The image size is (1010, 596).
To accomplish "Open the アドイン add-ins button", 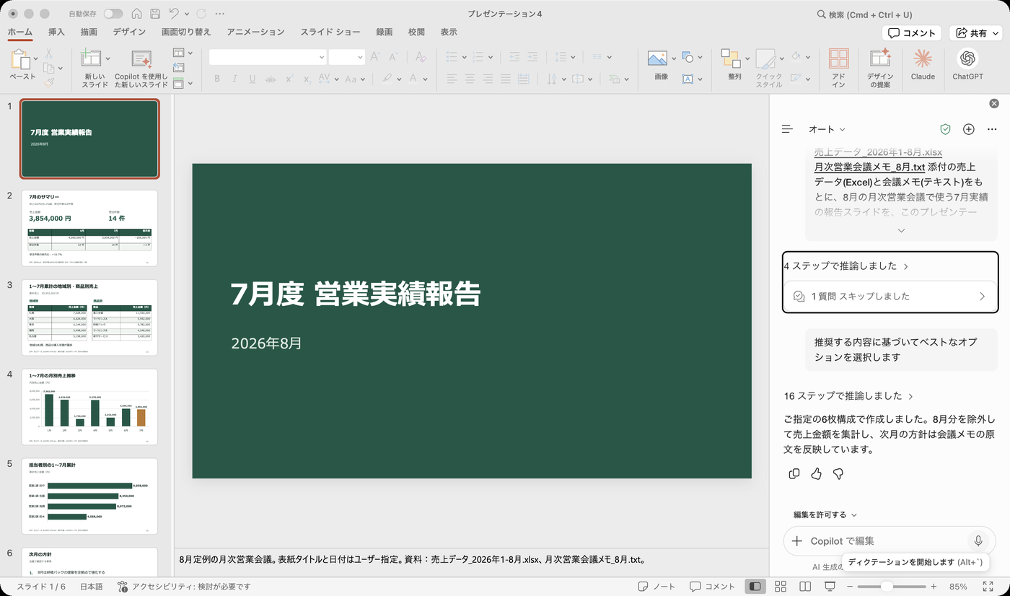I will [838, 68].
